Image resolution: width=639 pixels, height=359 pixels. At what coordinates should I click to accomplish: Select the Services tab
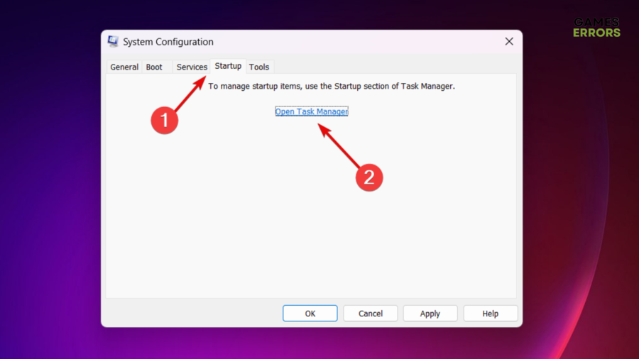192,67
